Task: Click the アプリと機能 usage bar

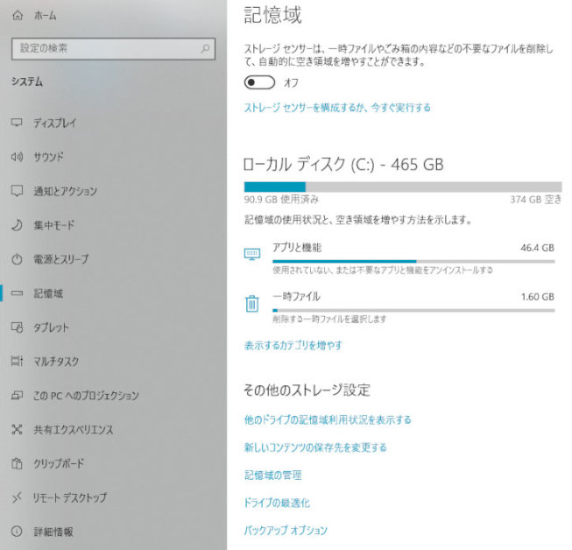Action: (x=413, y=261)
